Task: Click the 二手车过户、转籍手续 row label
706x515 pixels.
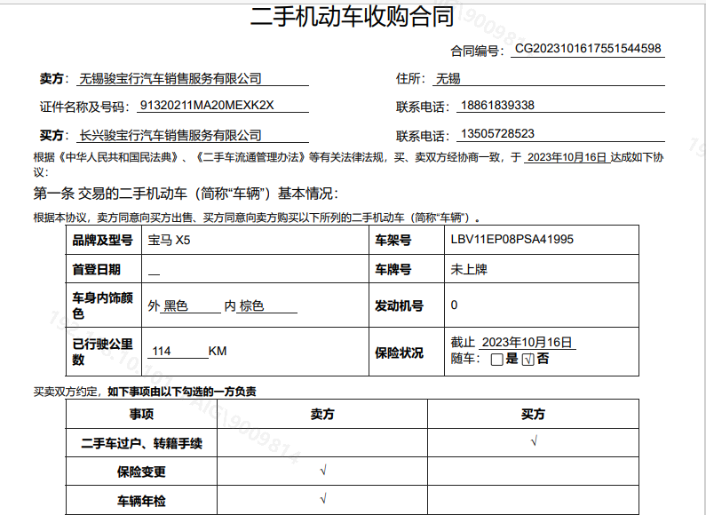Action: tap(141, 444)
